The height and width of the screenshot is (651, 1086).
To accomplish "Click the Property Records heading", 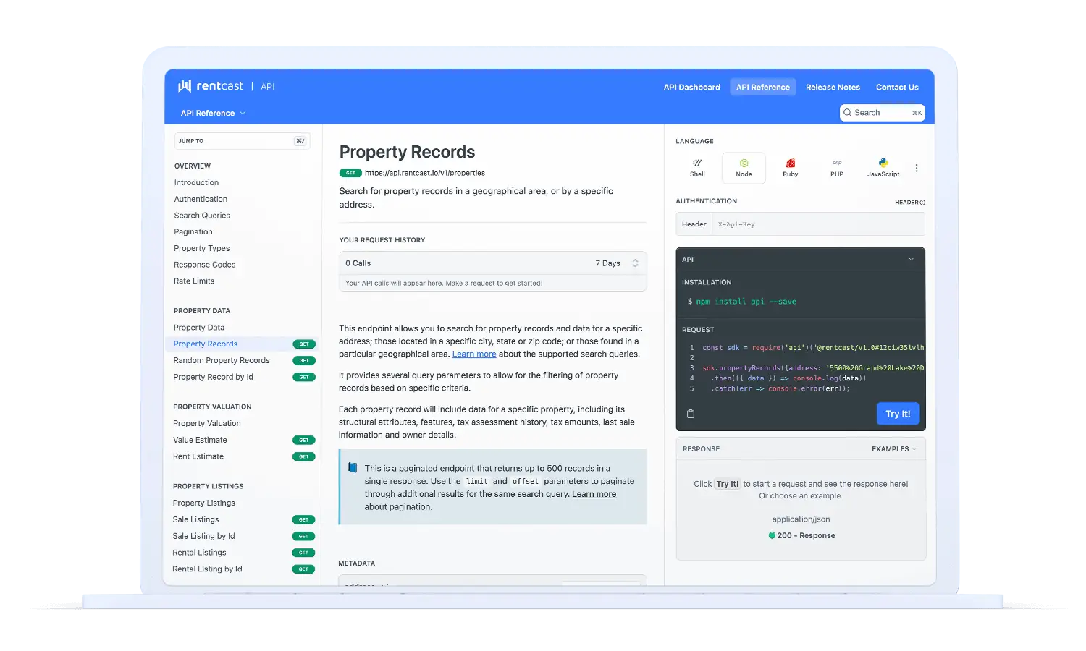I will (407, 152).
